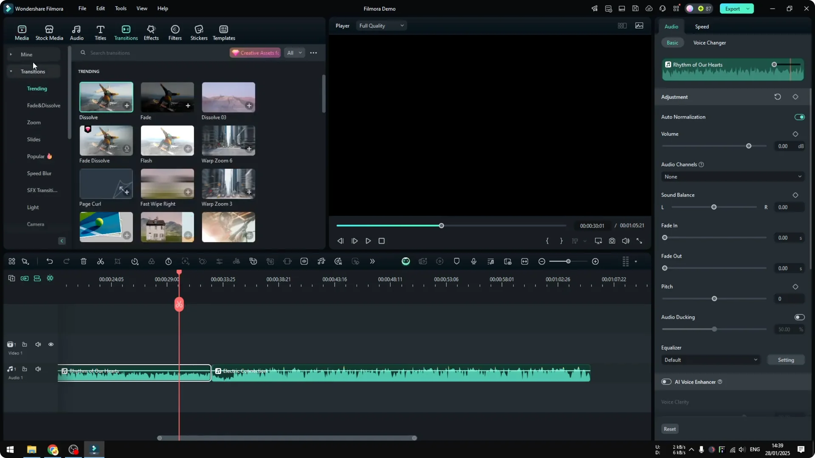Click the Voiceover microphone icon
The width and height of the screenshot is (815, 458).
pyautogui.click(x=473, y=261)
